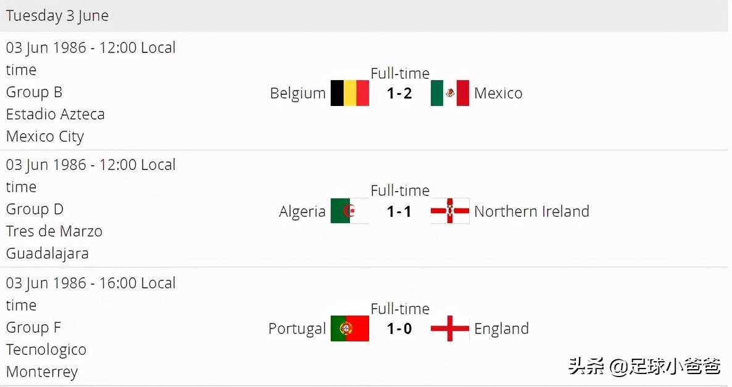Click the Estadio Azteca venue text
Viewport: 732px width, 387px height.
(55, 114)
